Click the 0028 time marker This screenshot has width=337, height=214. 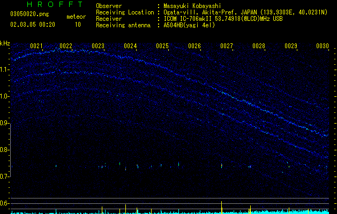coord(259,46)
